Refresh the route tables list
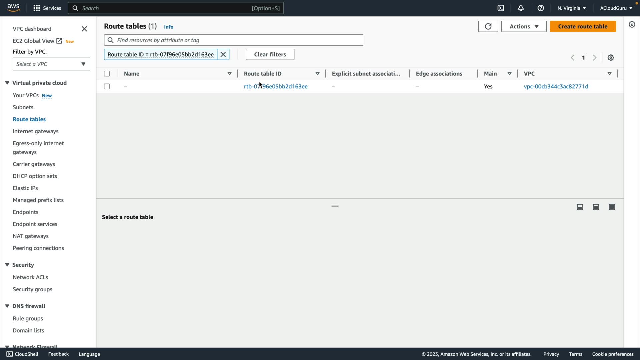Viewport: 640px width, 360px height. tap(488, 26)
